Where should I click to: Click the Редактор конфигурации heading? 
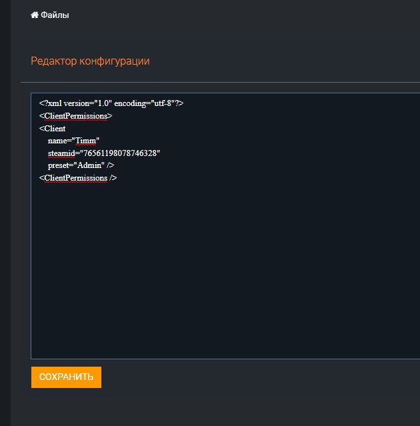90,61
